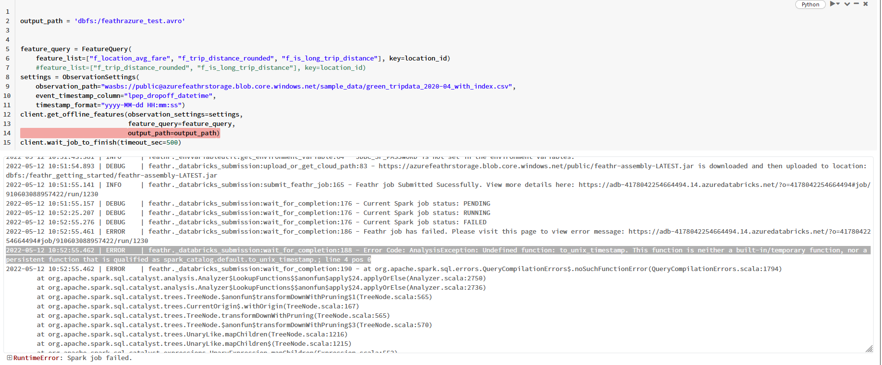Click the feathr-assembly-LATEST.jar download URL in log
Screen dimensions: 882x365
[536, 166]
